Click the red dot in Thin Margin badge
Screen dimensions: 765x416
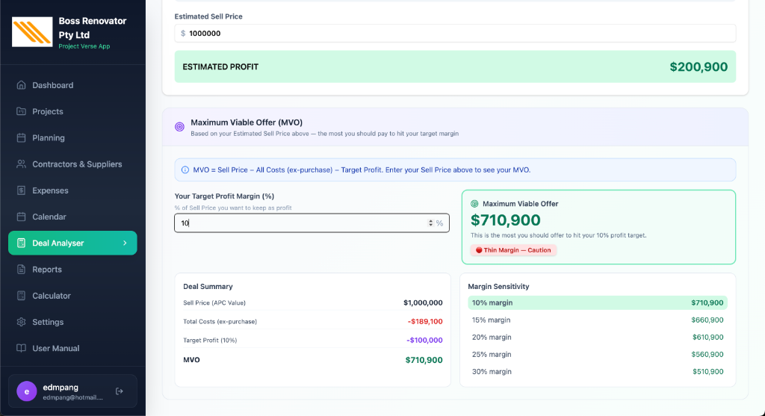[x=479, y=250]
